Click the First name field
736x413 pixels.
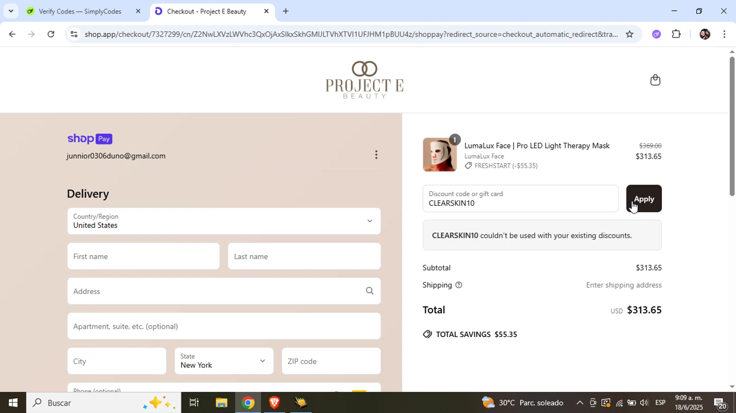[143, 256]
